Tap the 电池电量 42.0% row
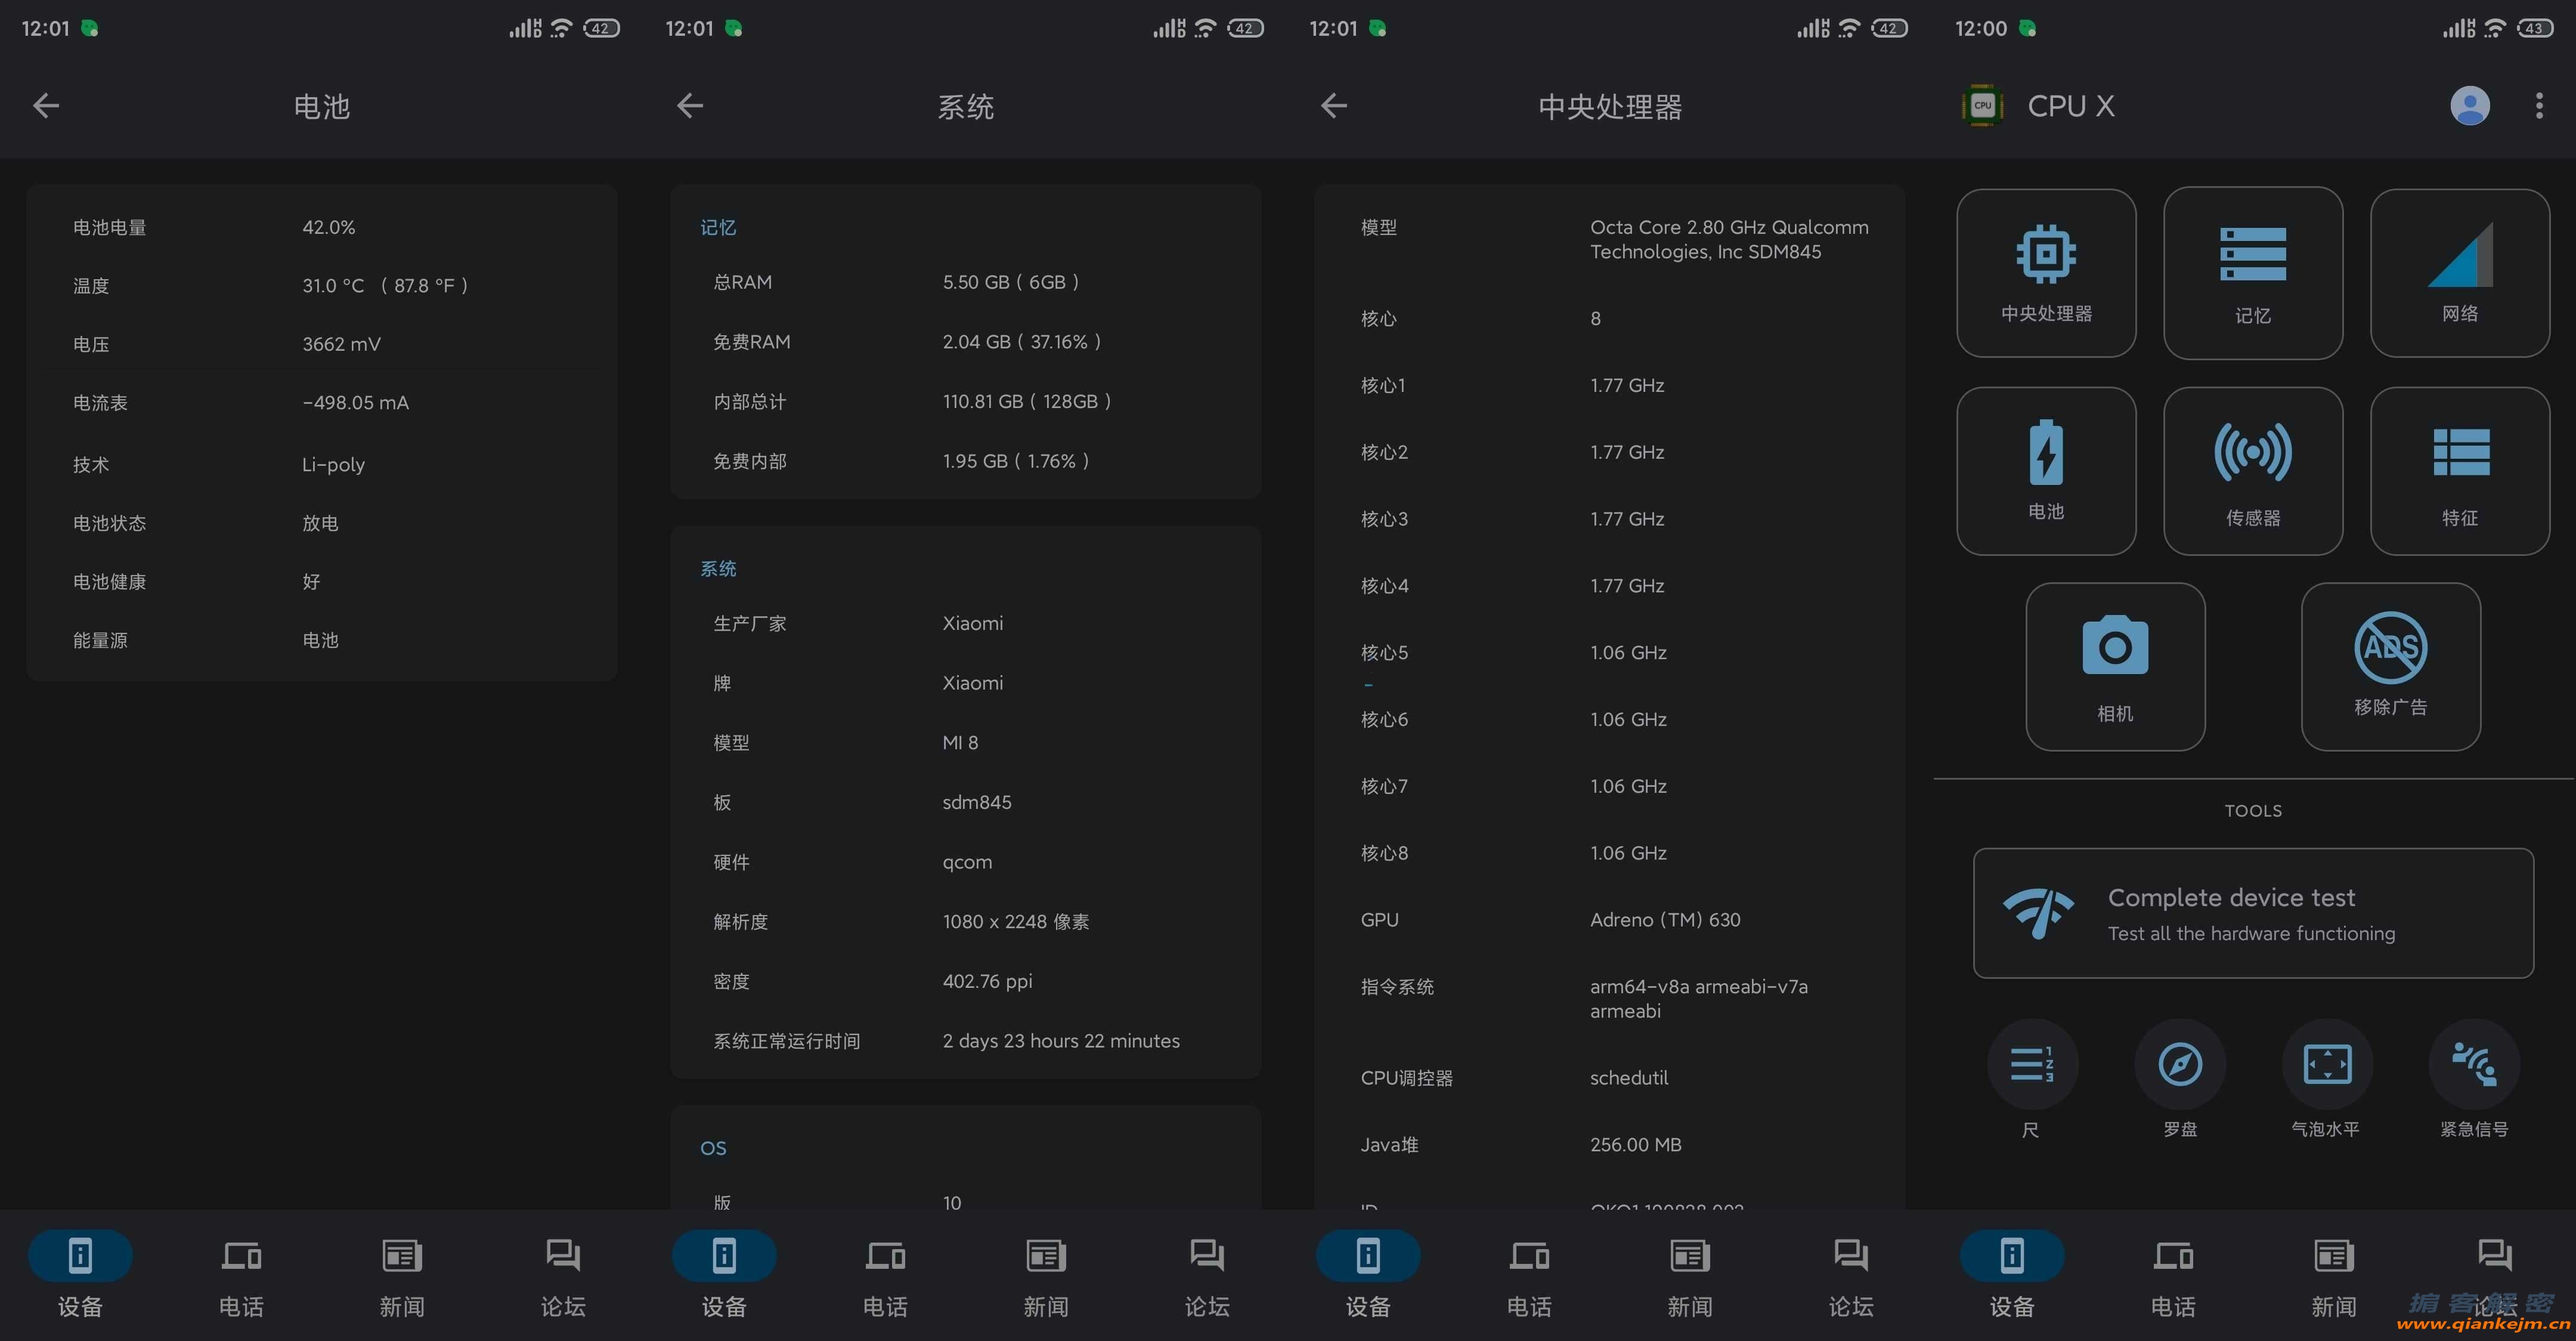Viewport: 2576px width, 1341px height. (321, 227)
